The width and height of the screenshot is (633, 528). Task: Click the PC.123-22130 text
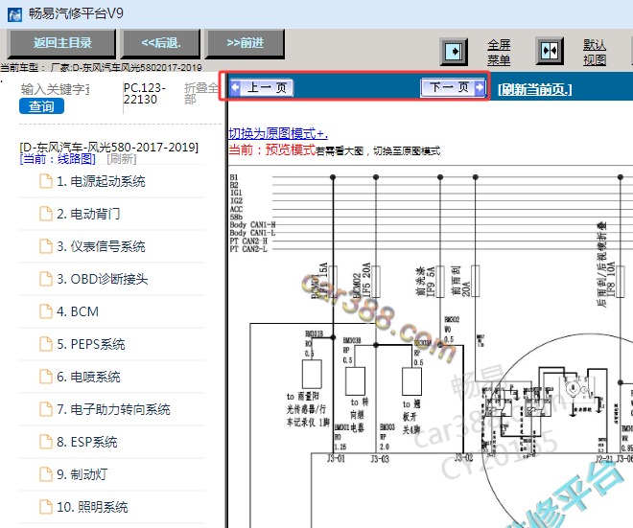(145, 93)
